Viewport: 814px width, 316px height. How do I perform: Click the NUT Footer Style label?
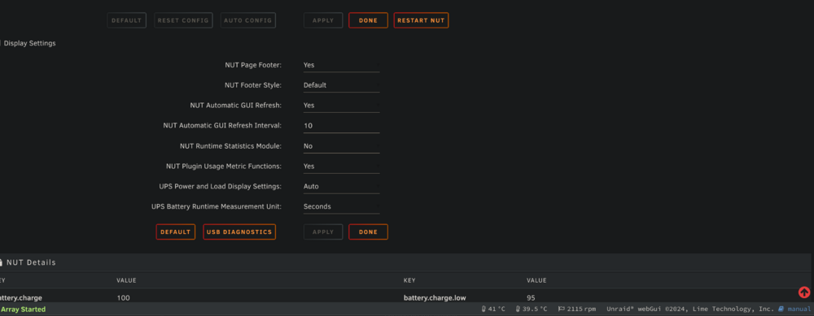[253, 85]
